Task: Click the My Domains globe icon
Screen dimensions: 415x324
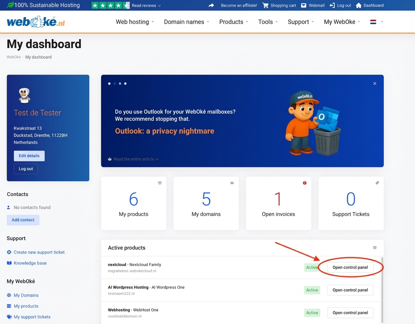Action: click(9, 295)
